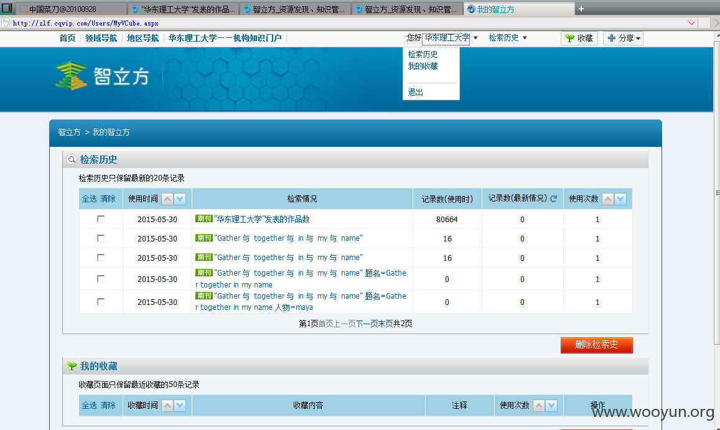Open the search link containing 人物=maya
Viewport: 720px width, 430px height.
coord(301,302)
